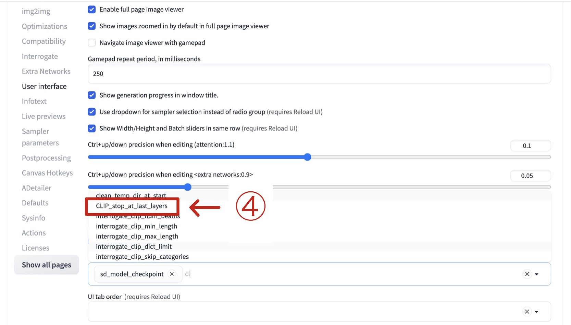Enable navigate image viewer with gamepad

[92, 43]
